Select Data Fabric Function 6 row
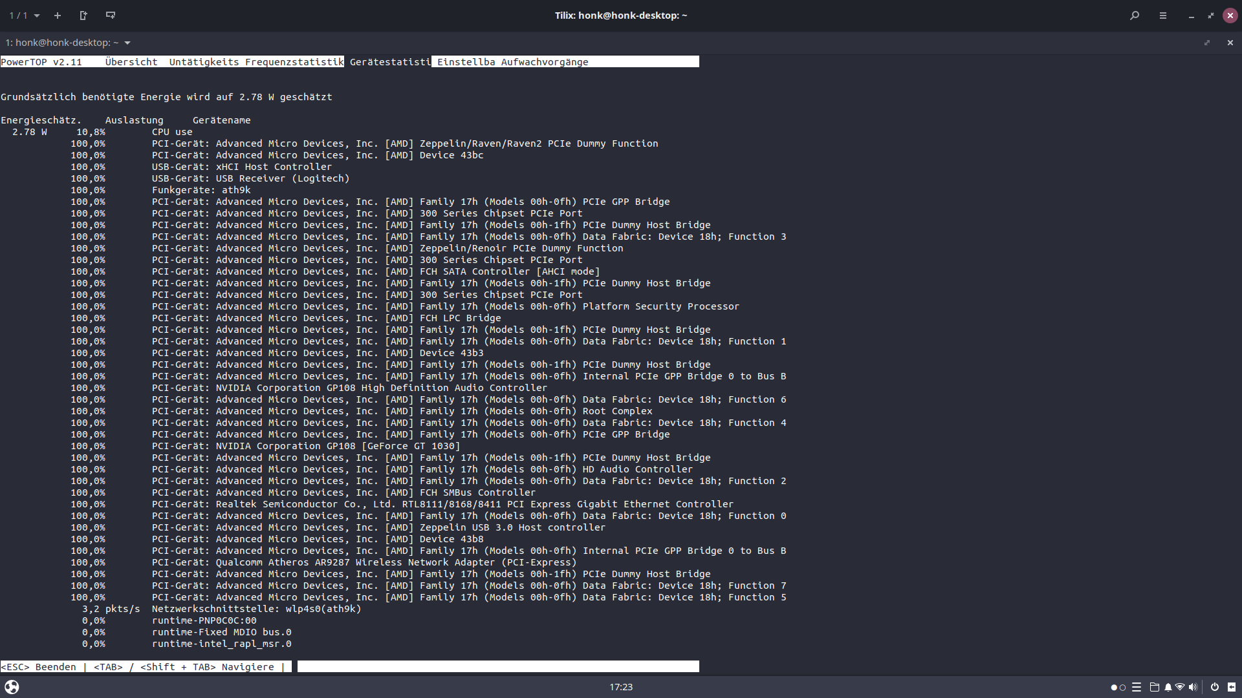Image resolution: width=1242 pixels, height=698 pixels. pos(428,399)
